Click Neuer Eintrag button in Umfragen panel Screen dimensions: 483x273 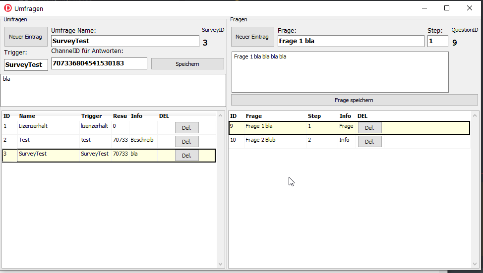(x=26, y=37)
